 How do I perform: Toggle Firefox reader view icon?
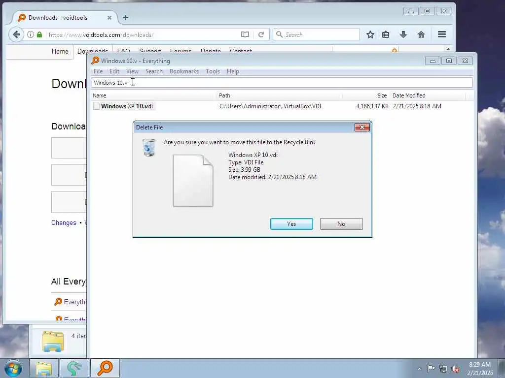coord(245,34)
